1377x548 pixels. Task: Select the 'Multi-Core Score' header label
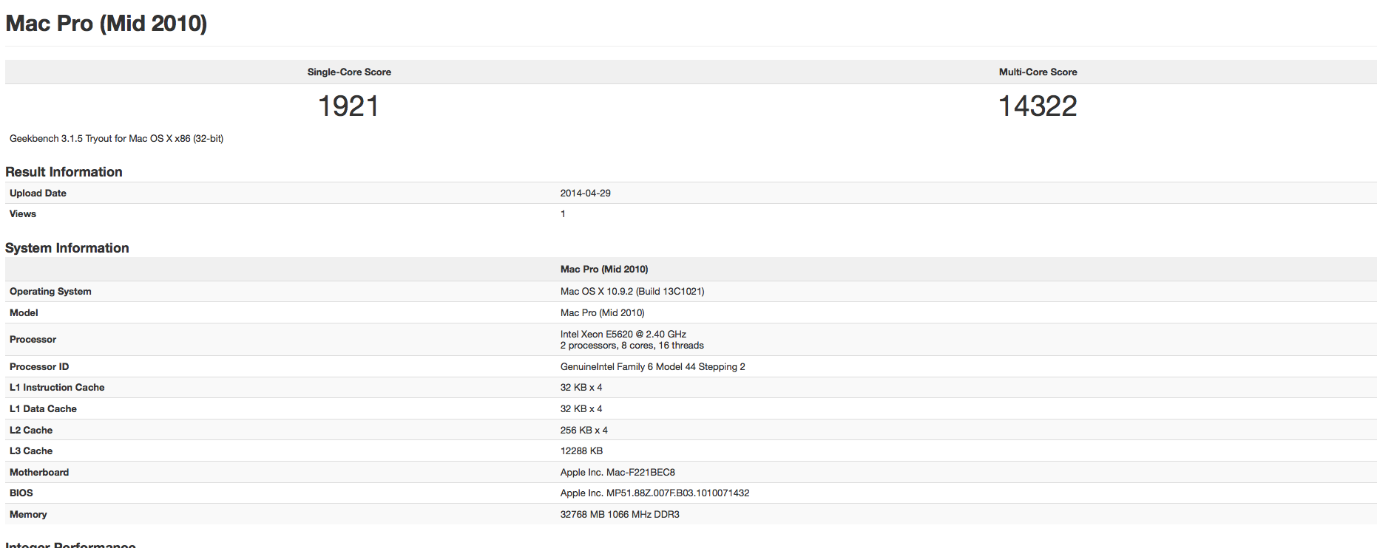coord(1038,72)
